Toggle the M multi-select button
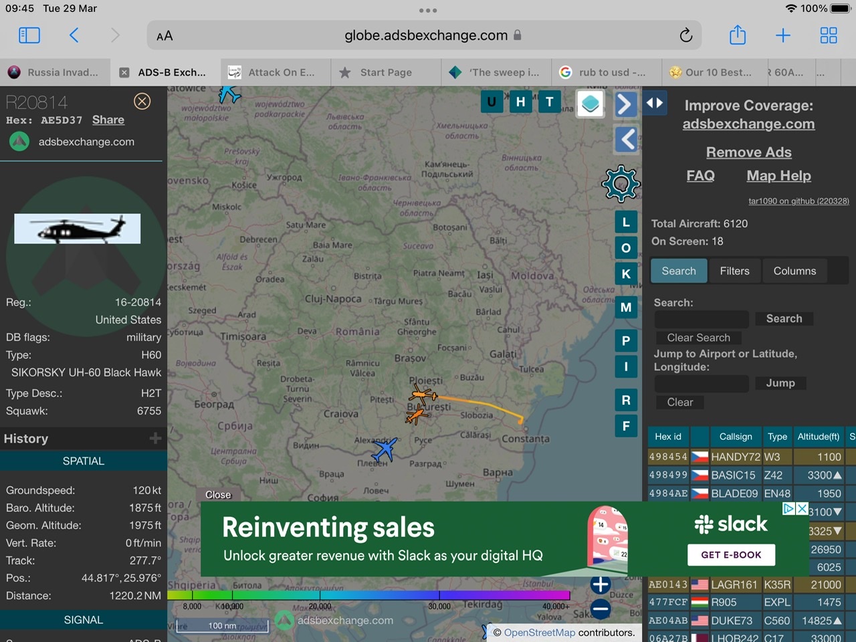The image size is (856, 642). point(626,308)
